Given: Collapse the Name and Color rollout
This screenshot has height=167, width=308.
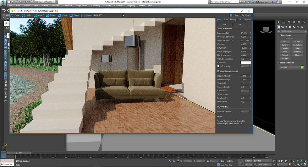Looking at the screenshot, I should coord(287,63).
